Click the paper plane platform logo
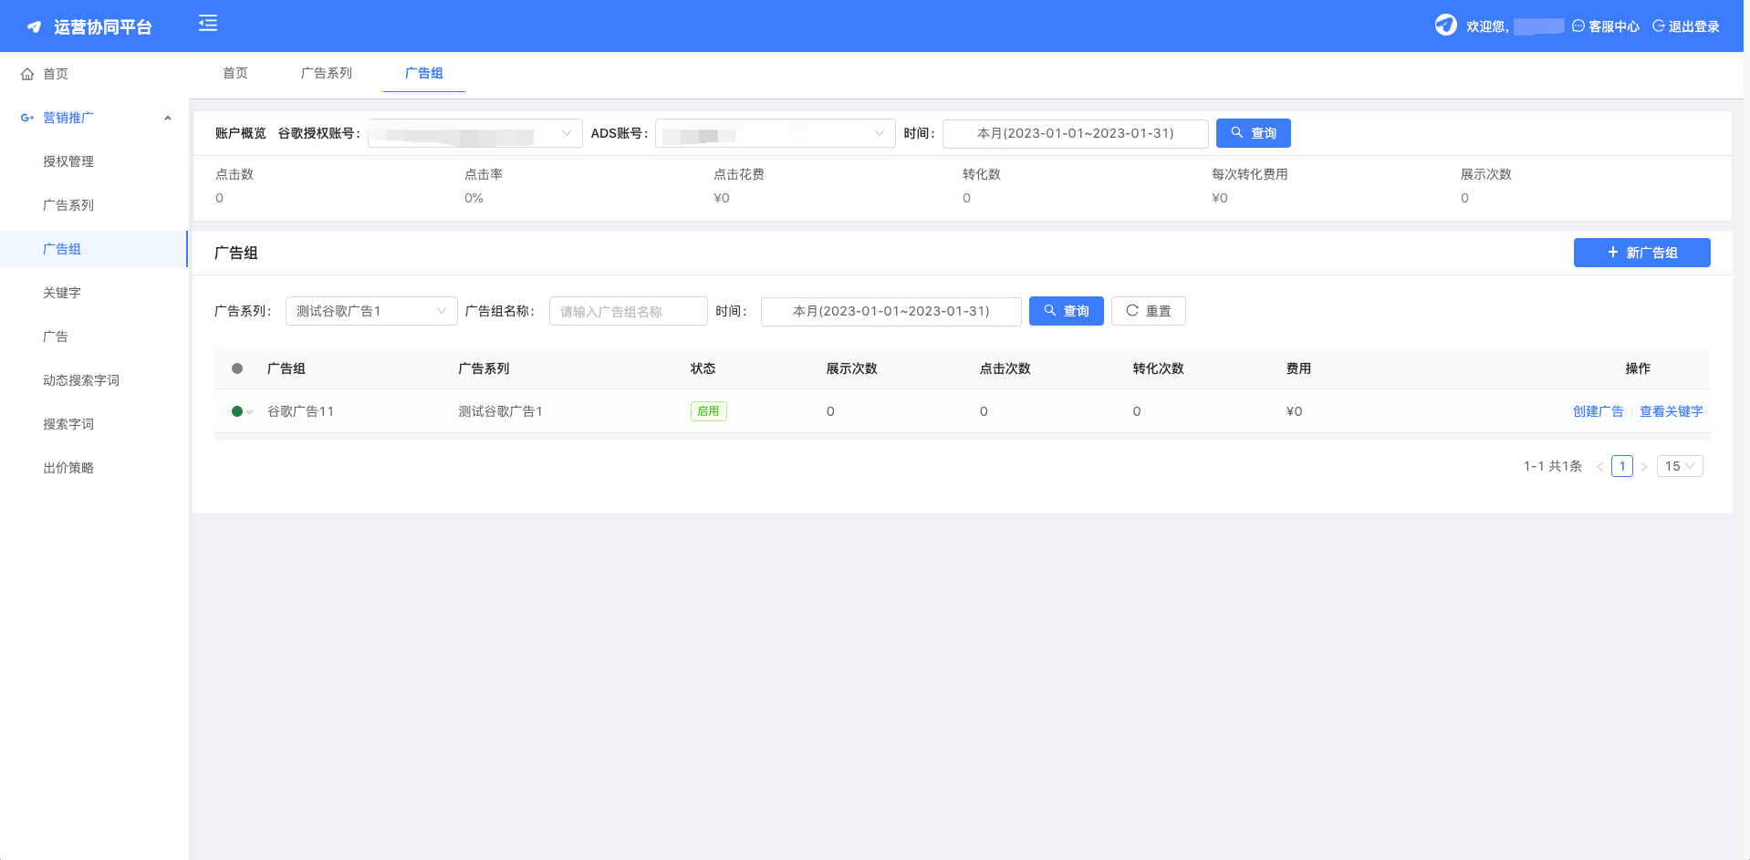This screenshot has width=1750, height=860. click(x=34, y=27)
